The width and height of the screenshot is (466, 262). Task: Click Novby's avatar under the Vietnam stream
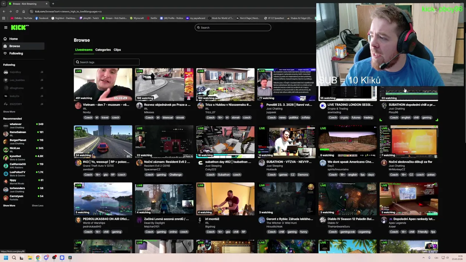(x=78, y=106)
